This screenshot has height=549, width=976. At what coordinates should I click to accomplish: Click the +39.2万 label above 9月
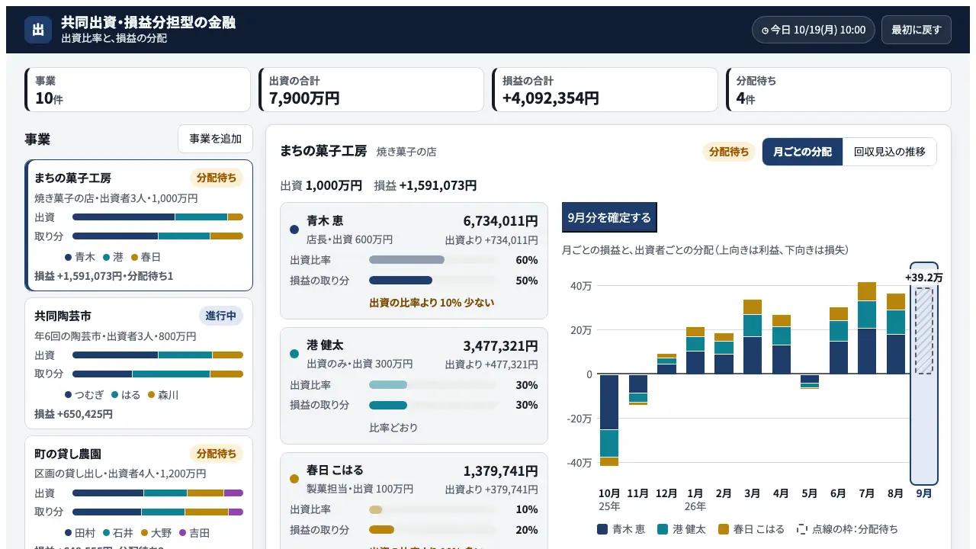pos(924,278)
